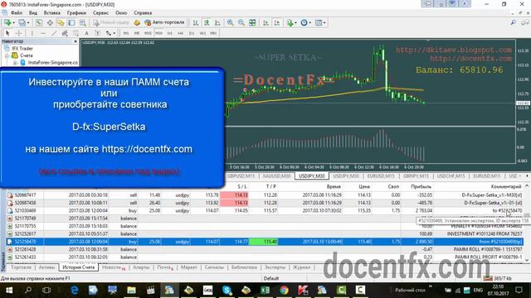Expand the indicators dropdown arrow

pos(295,22)
